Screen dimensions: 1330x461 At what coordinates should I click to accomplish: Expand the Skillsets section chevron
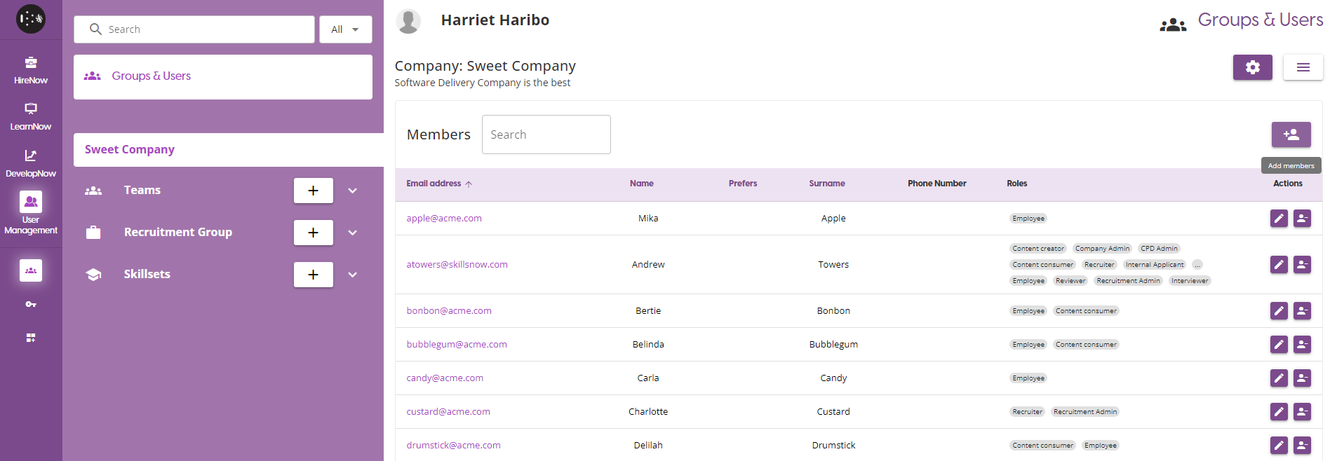click(353, 275)
